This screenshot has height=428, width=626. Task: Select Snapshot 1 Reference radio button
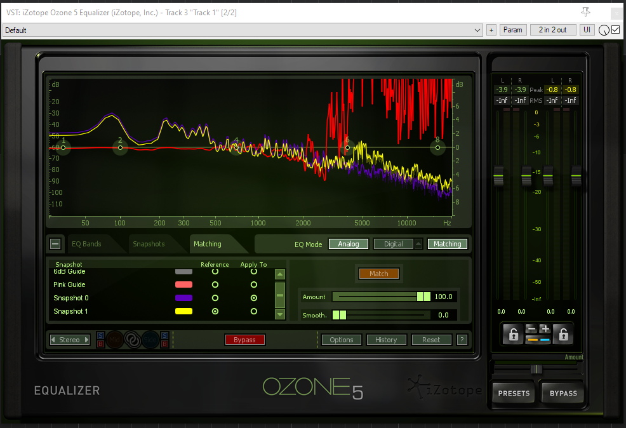pos(215,311)
